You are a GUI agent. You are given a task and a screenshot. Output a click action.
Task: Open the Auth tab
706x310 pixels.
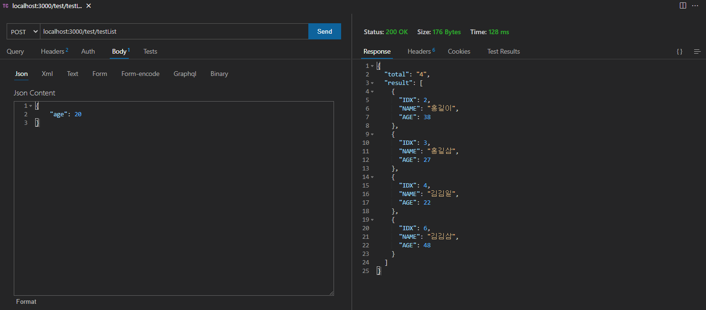pyautogui.click(x=88, y=51)
